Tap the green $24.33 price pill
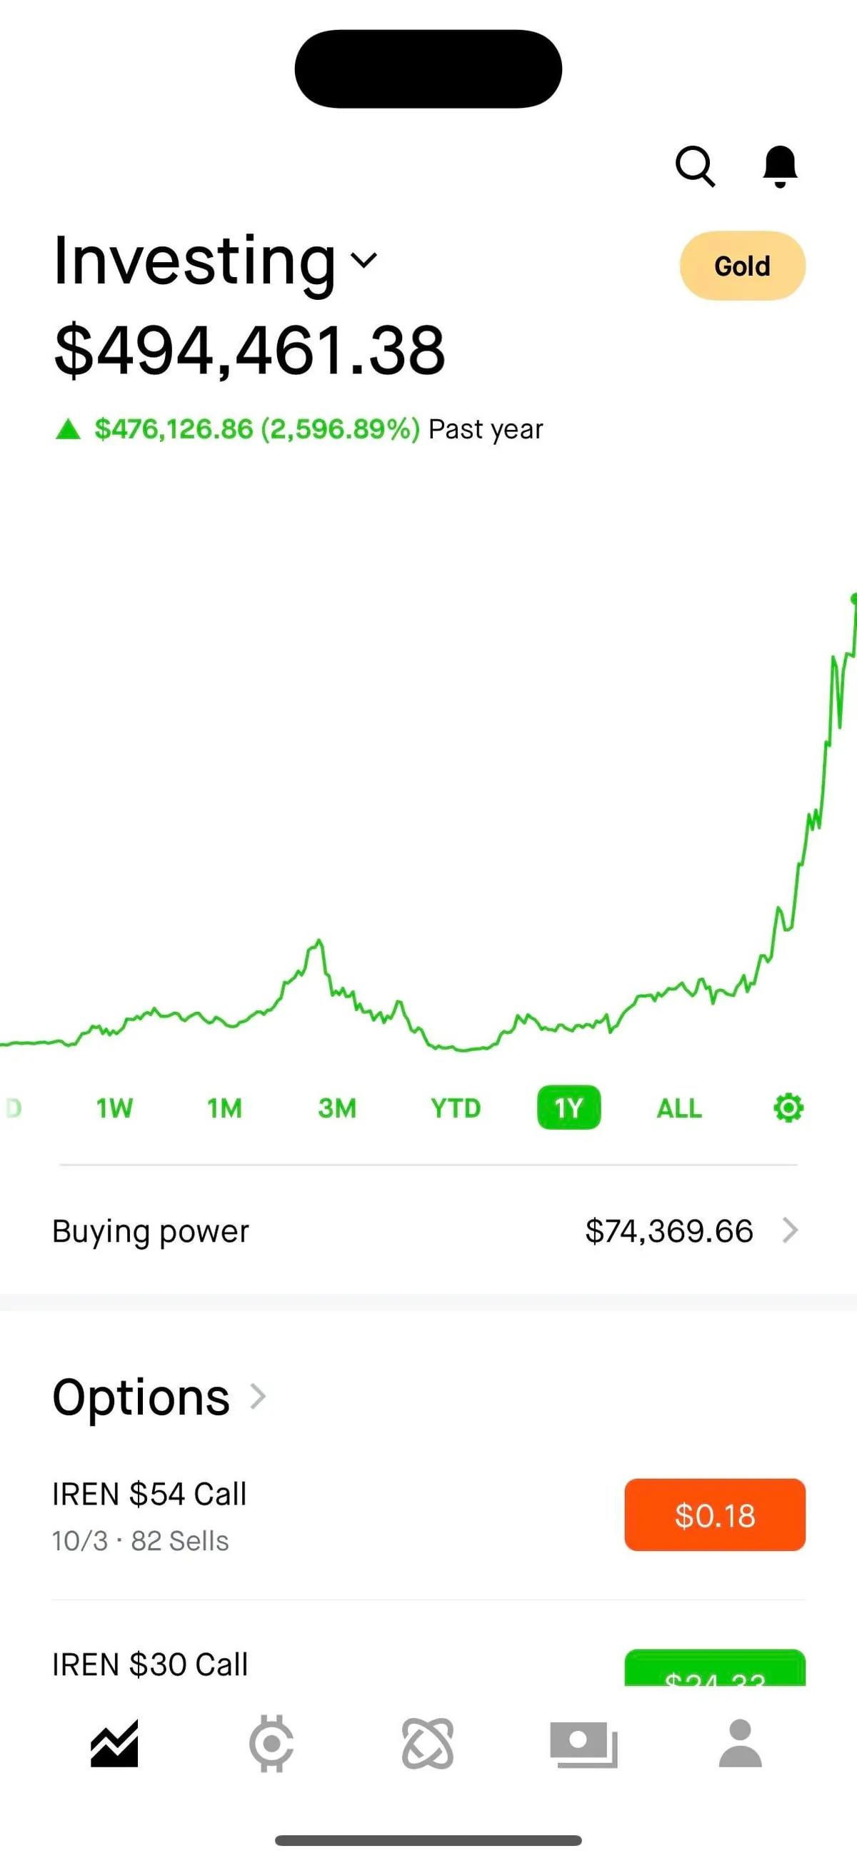This screenshot has width=857, height=1863. tap(713, 1671)
